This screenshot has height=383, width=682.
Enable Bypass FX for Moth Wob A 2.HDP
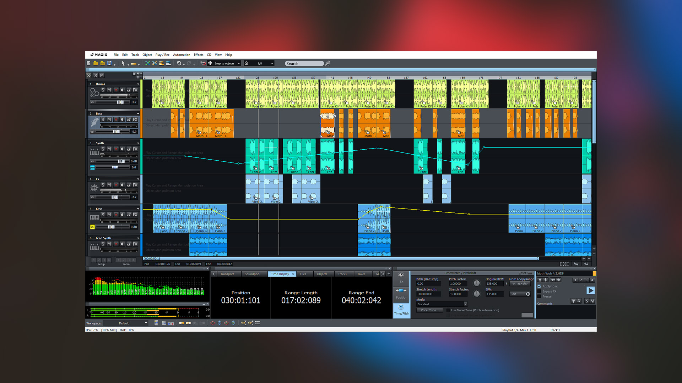539,291
